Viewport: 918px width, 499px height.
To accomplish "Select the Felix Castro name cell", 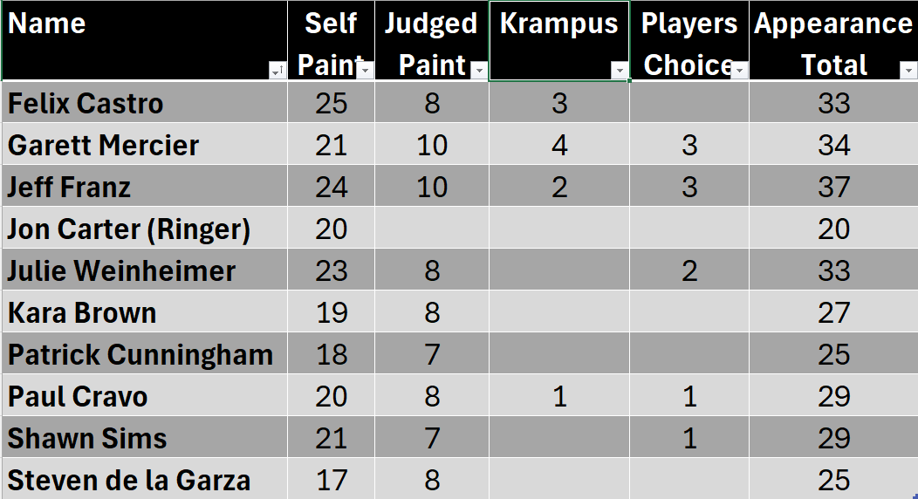I will point(86,104).
